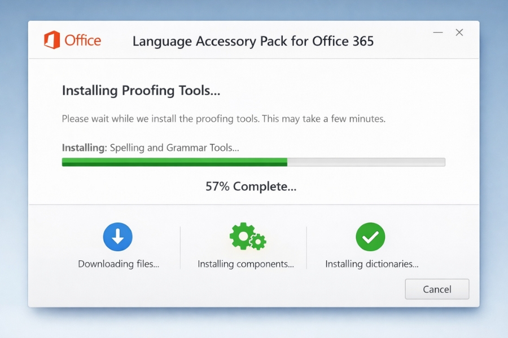The height and width of the screenshot is (338, 508).
Task: Select the download arrow inside the blue circle
Action: tap(117, 237)
